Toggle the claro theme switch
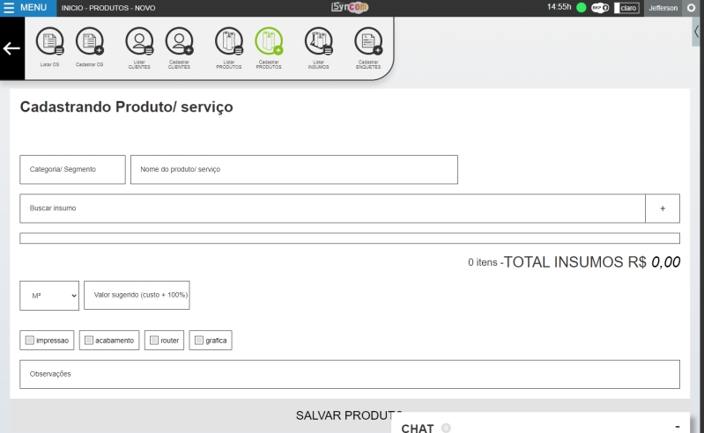Image resolution: width=704 pixels, height=433 pixels. 627,8
